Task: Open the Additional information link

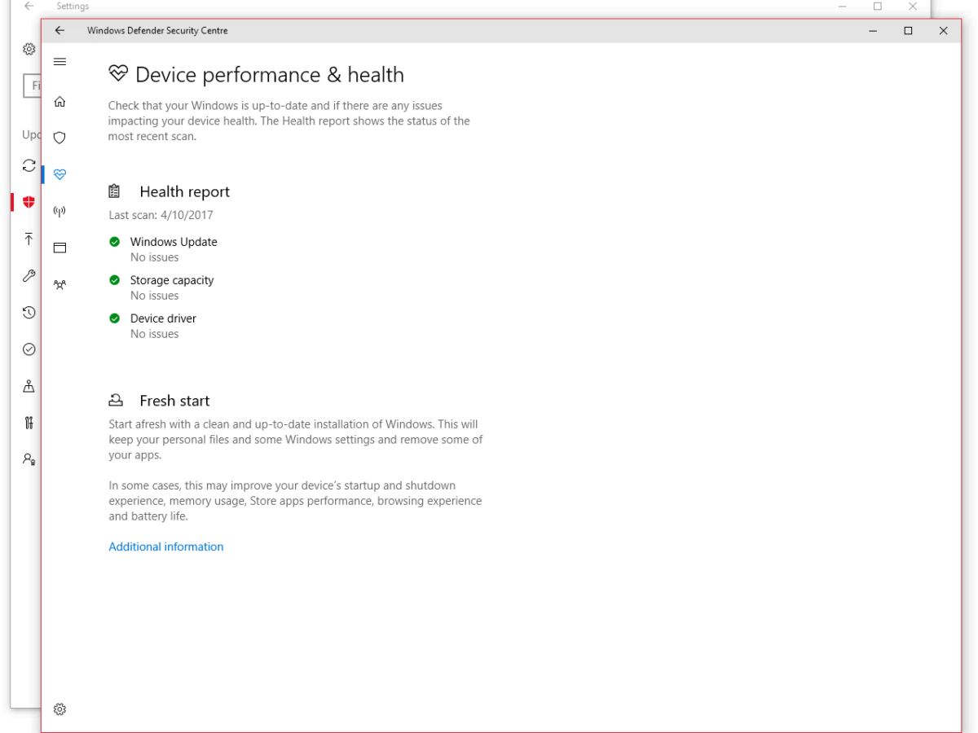Action: (x=166, y=546)
